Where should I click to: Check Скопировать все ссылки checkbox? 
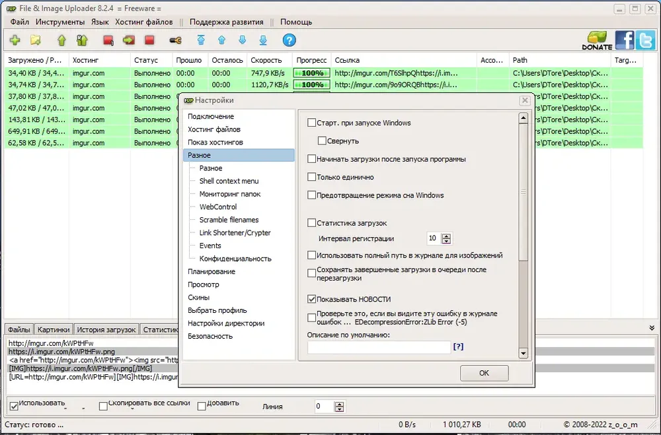tap(103, 406)
